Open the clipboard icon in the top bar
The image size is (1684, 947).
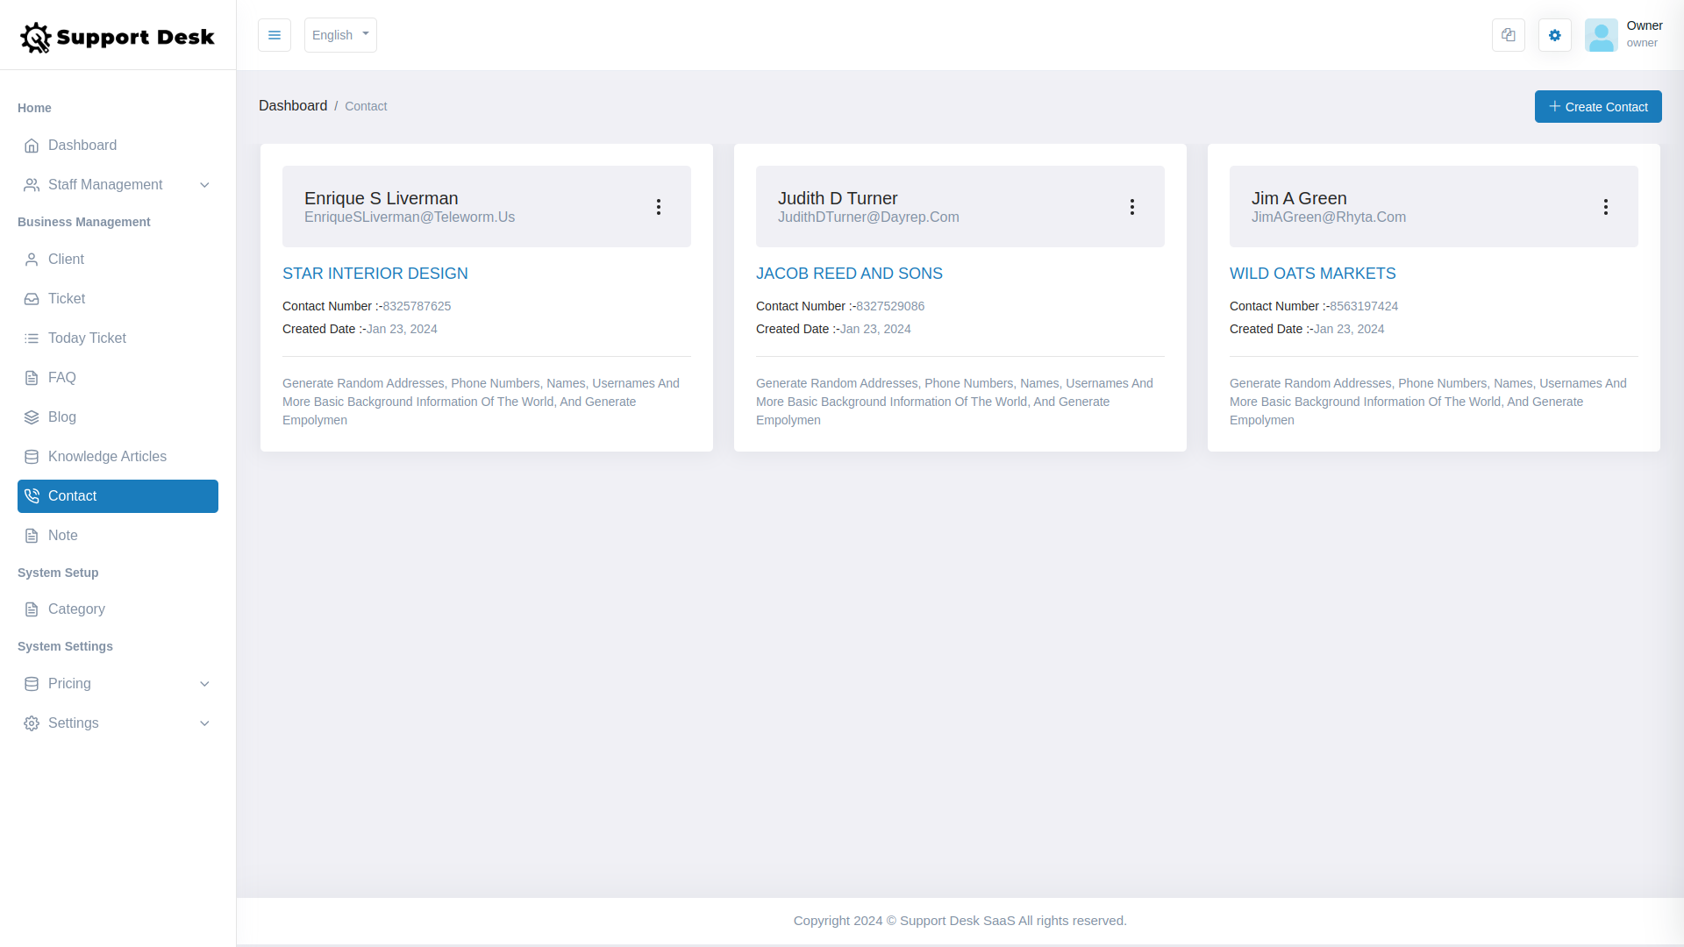(1508, 35)
